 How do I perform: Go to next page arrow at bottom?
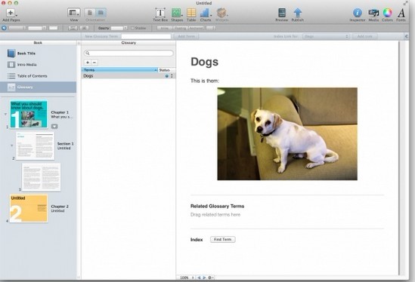tap(204, 277)
